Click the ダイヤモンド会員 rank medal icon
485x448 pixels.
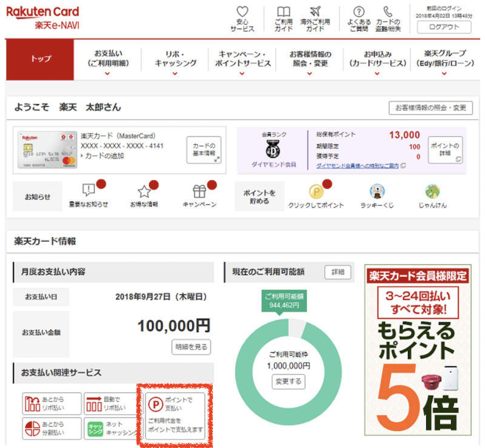[x=273, y=148]
